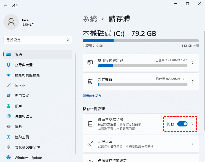
Task: Click the broom icon for 清理建議
Action: pyautogui.click(x=90, y=144)
